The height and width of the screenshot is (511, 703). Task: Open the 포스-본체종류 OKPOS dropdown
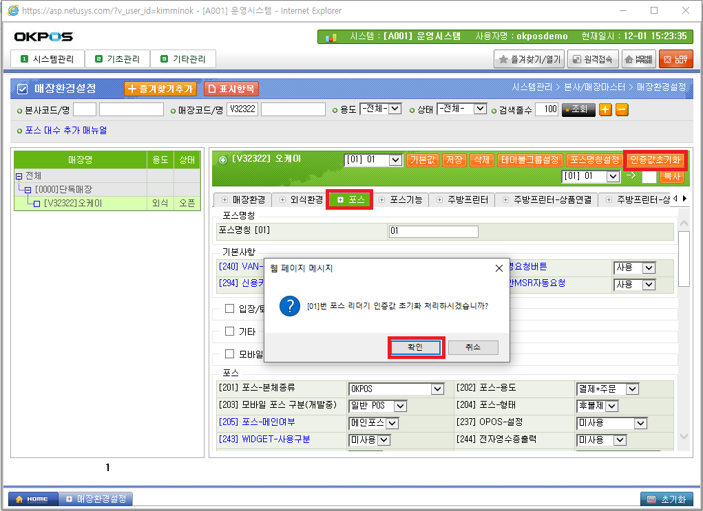point(397,389)
